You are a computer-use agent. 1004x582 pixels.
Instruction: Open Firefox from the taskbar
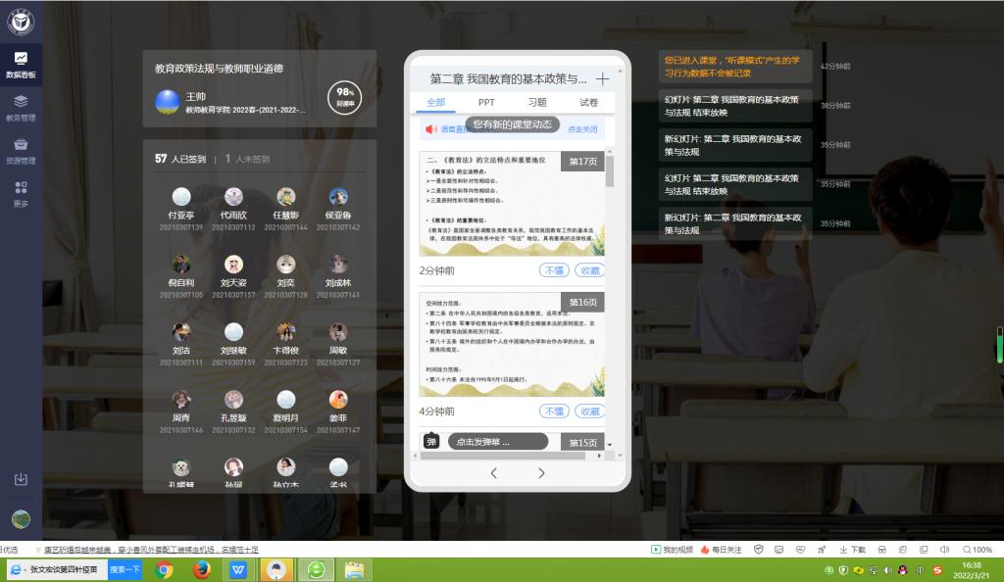(202, 569)
